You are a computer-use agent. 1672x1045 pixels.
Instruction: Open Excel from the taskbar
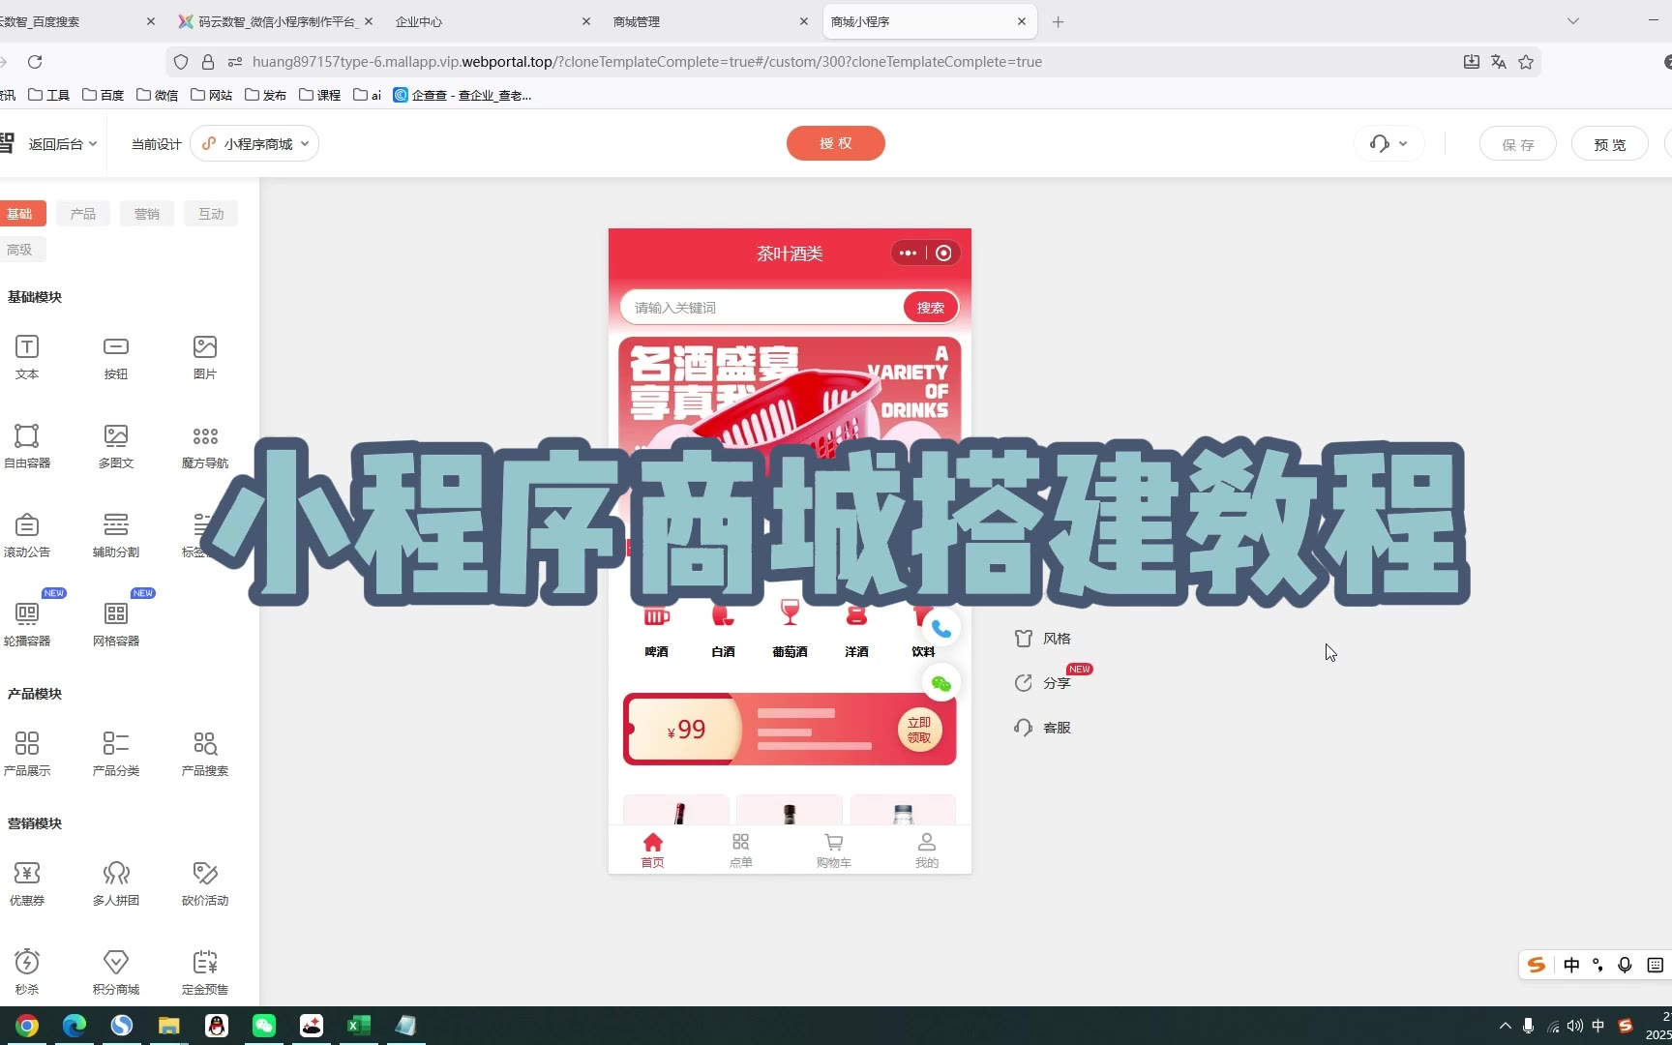coord(359,1026)
